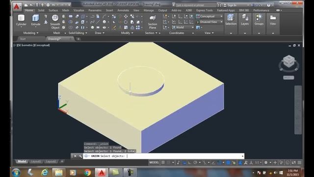Click the Customize wrench icon in the command line
The width and height of the screenshot is (314, 177).
[x=80, y=156]
